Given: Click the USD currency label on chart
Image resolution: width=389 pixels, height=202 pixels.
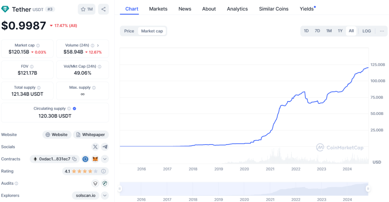Looking at the screenshot, I should (377, 162).
